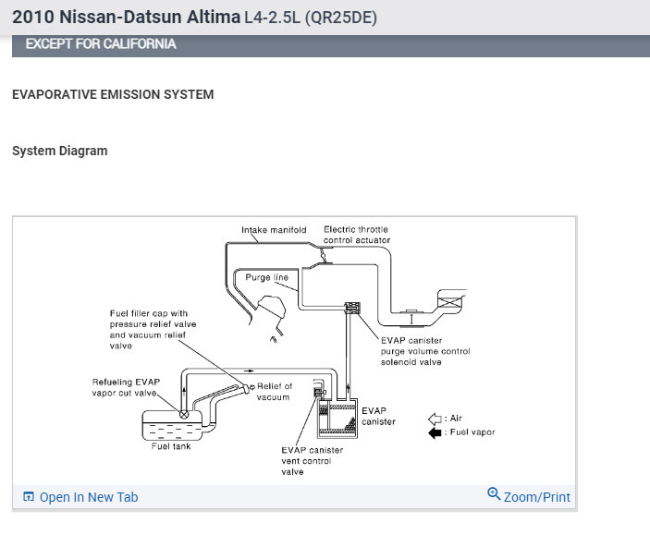Click the 'Intake manifold' diagram label
The width and height of the screenshot is (650, 547).
tap(274, 229)
